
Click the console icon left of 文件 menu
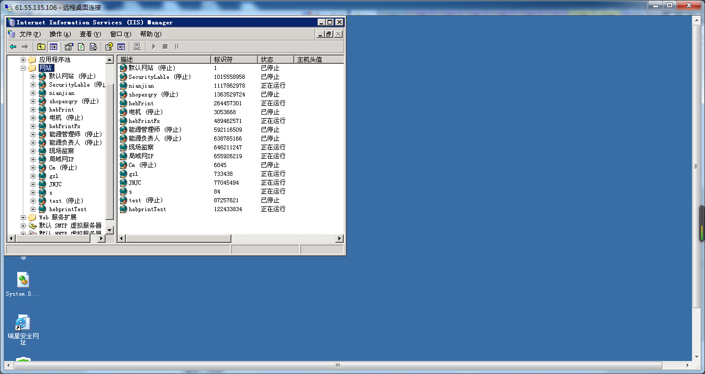tap(12, 34)
